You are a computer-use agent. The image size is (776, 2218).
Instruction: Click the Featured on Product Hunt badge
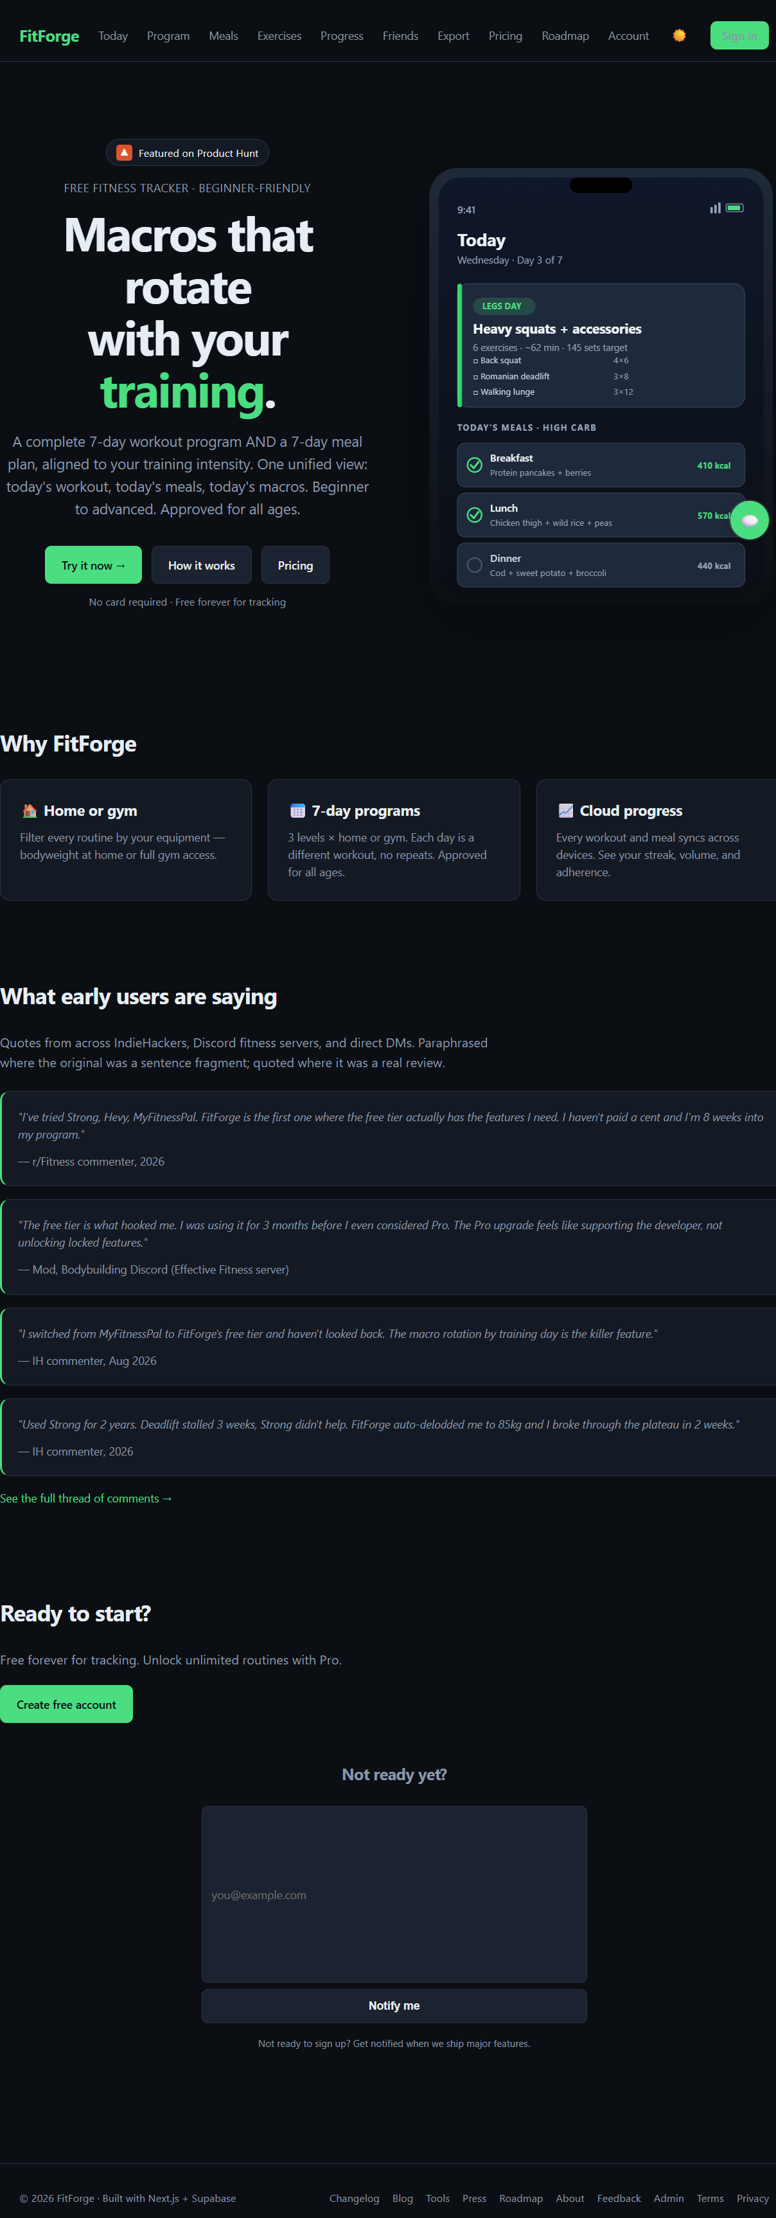(x=188, y=152)
